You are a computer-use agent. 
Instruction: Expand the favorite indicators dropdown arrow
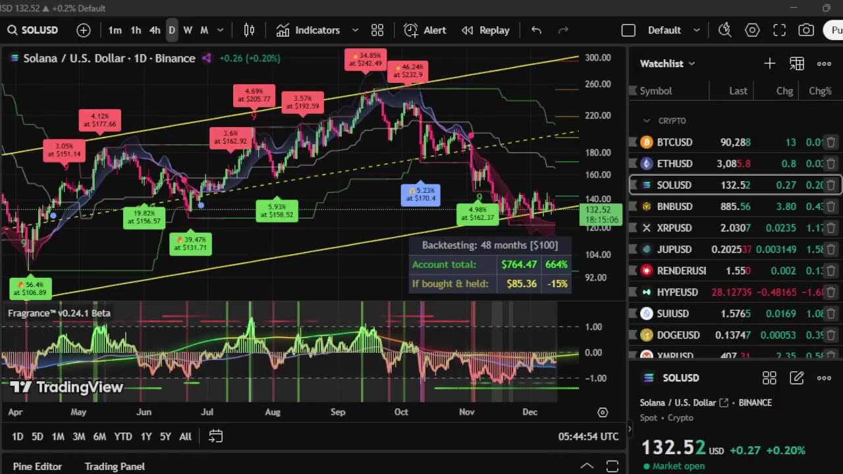(x=355, y=30)
